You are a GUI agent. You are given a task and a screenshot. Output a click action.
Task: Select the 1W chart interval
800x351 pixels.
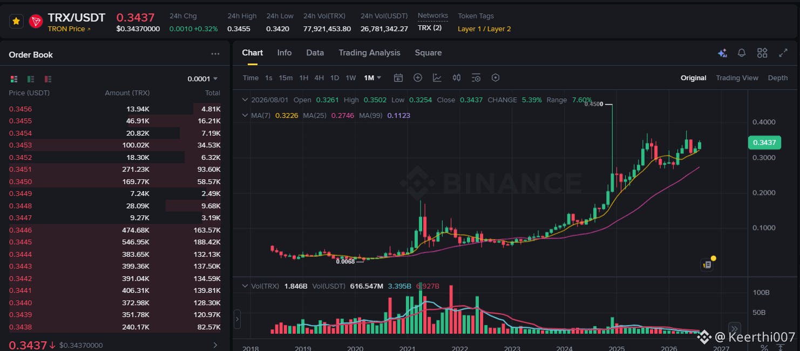click(x=351, y=78)
